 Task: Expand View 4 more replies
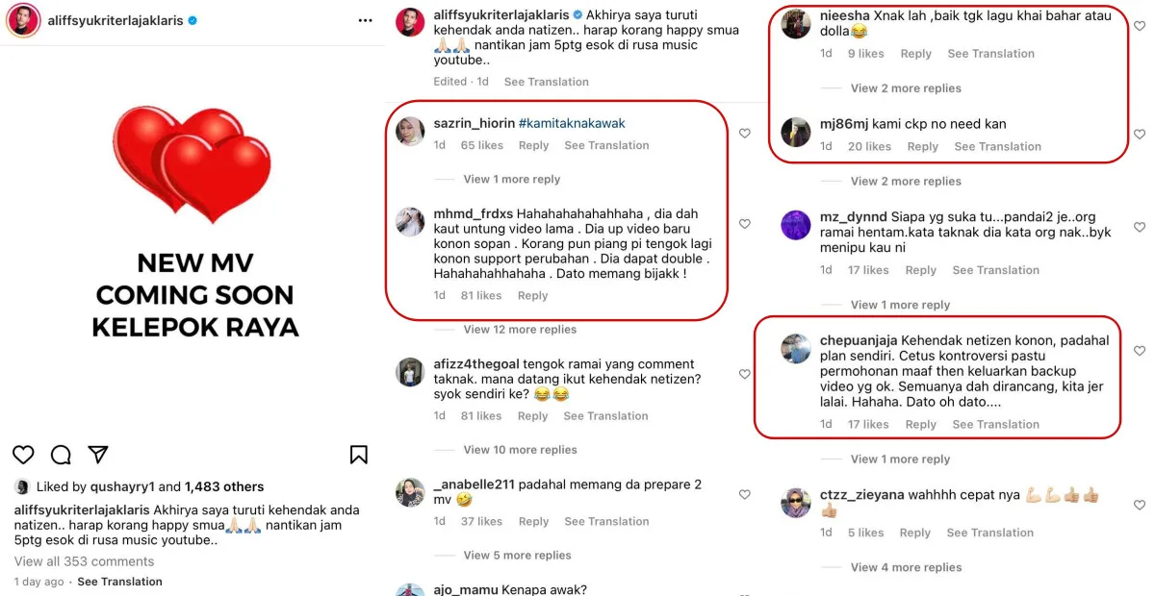(906, 567)
